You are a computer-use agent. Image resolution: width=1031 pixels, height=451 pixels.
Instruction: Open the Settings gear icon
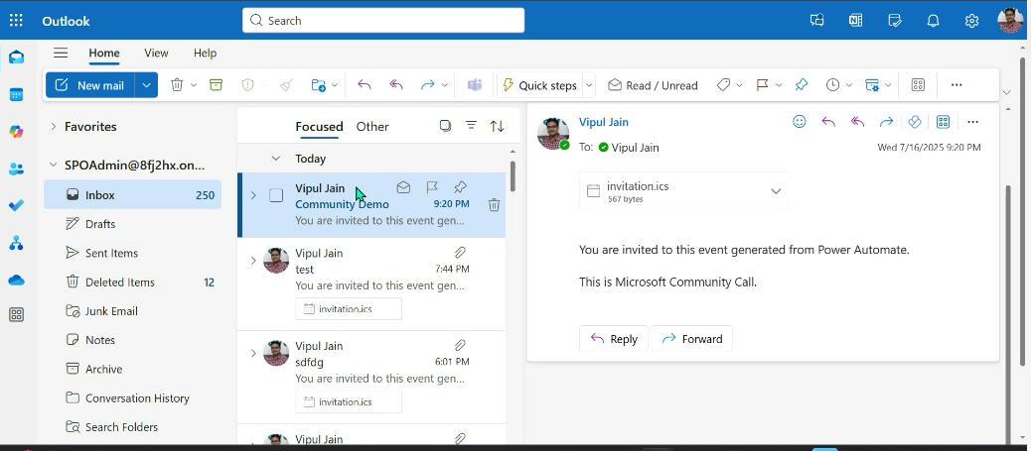(971, 21)
